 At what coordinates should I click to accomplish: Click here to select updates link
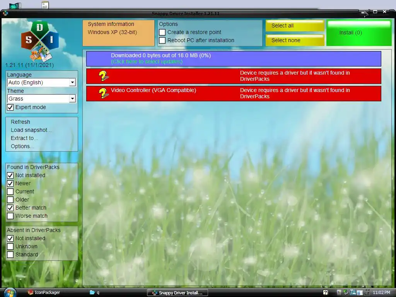pos(147,61)
